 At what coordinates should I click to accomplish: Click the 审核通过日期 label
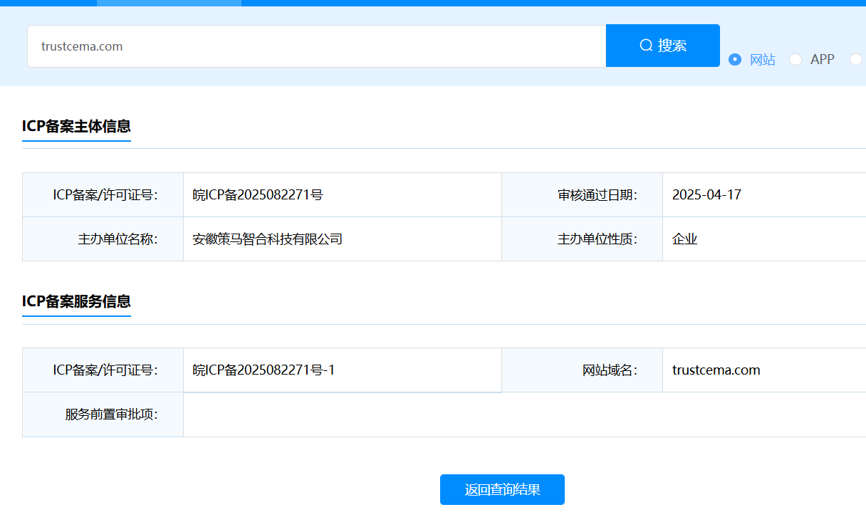[597, 194]
